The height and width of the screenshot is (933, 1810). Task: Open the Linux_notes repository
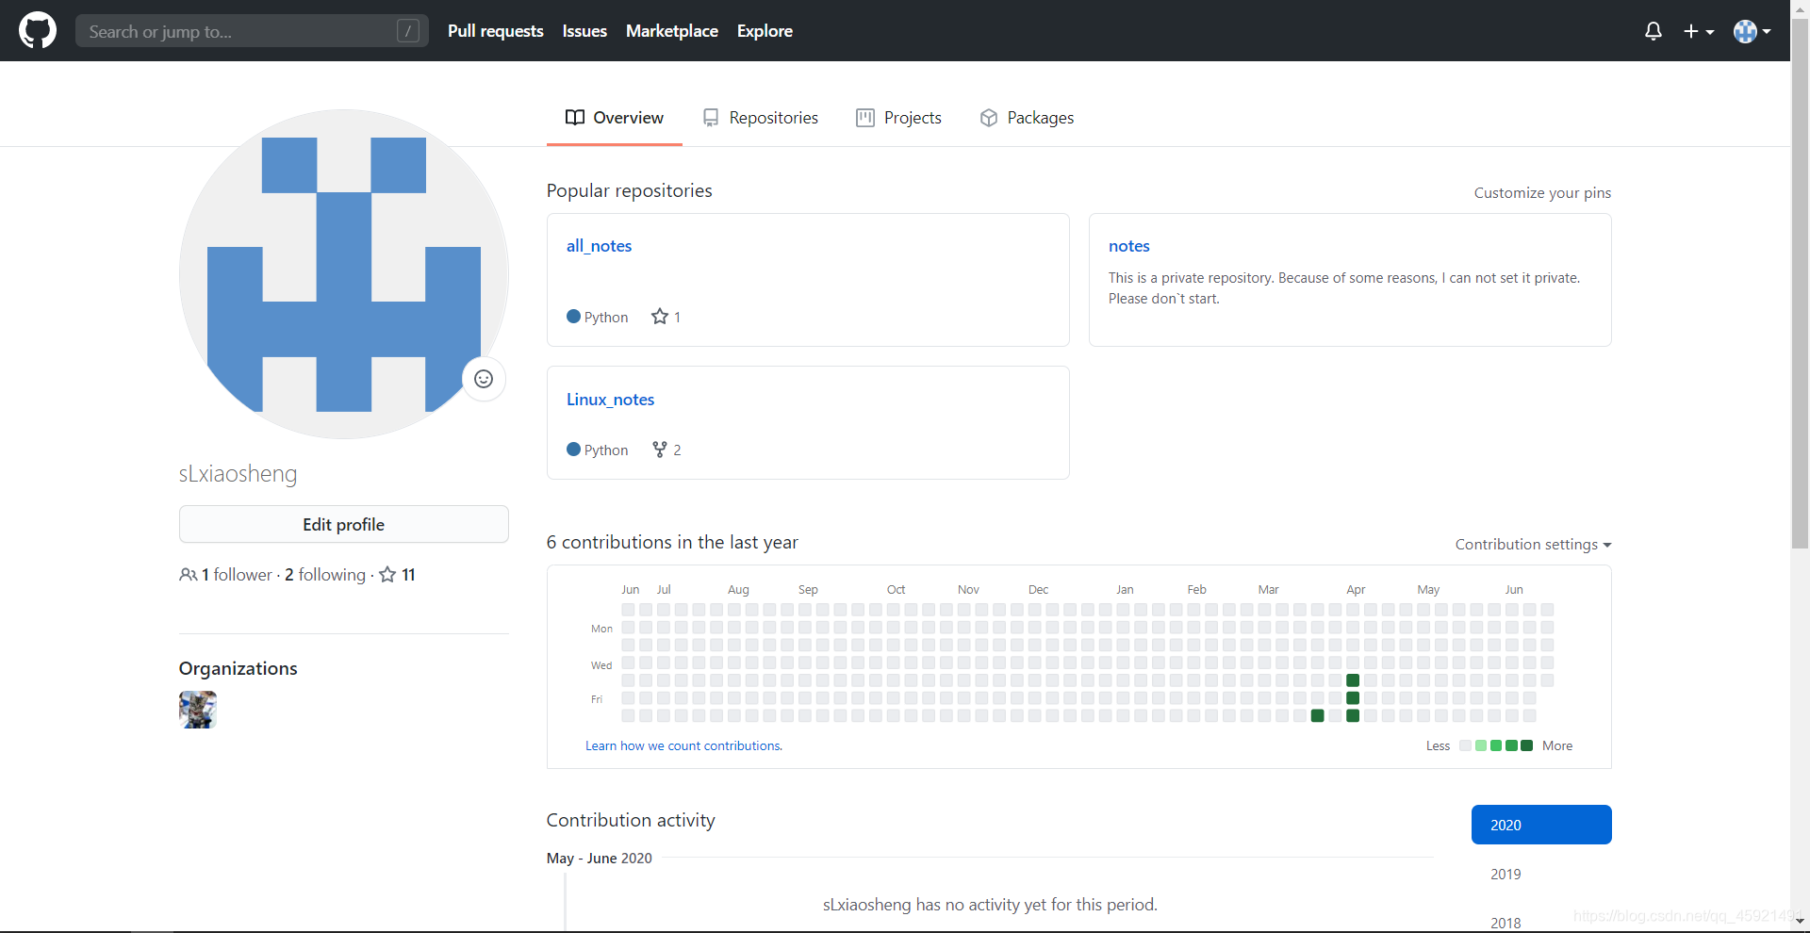610,400
